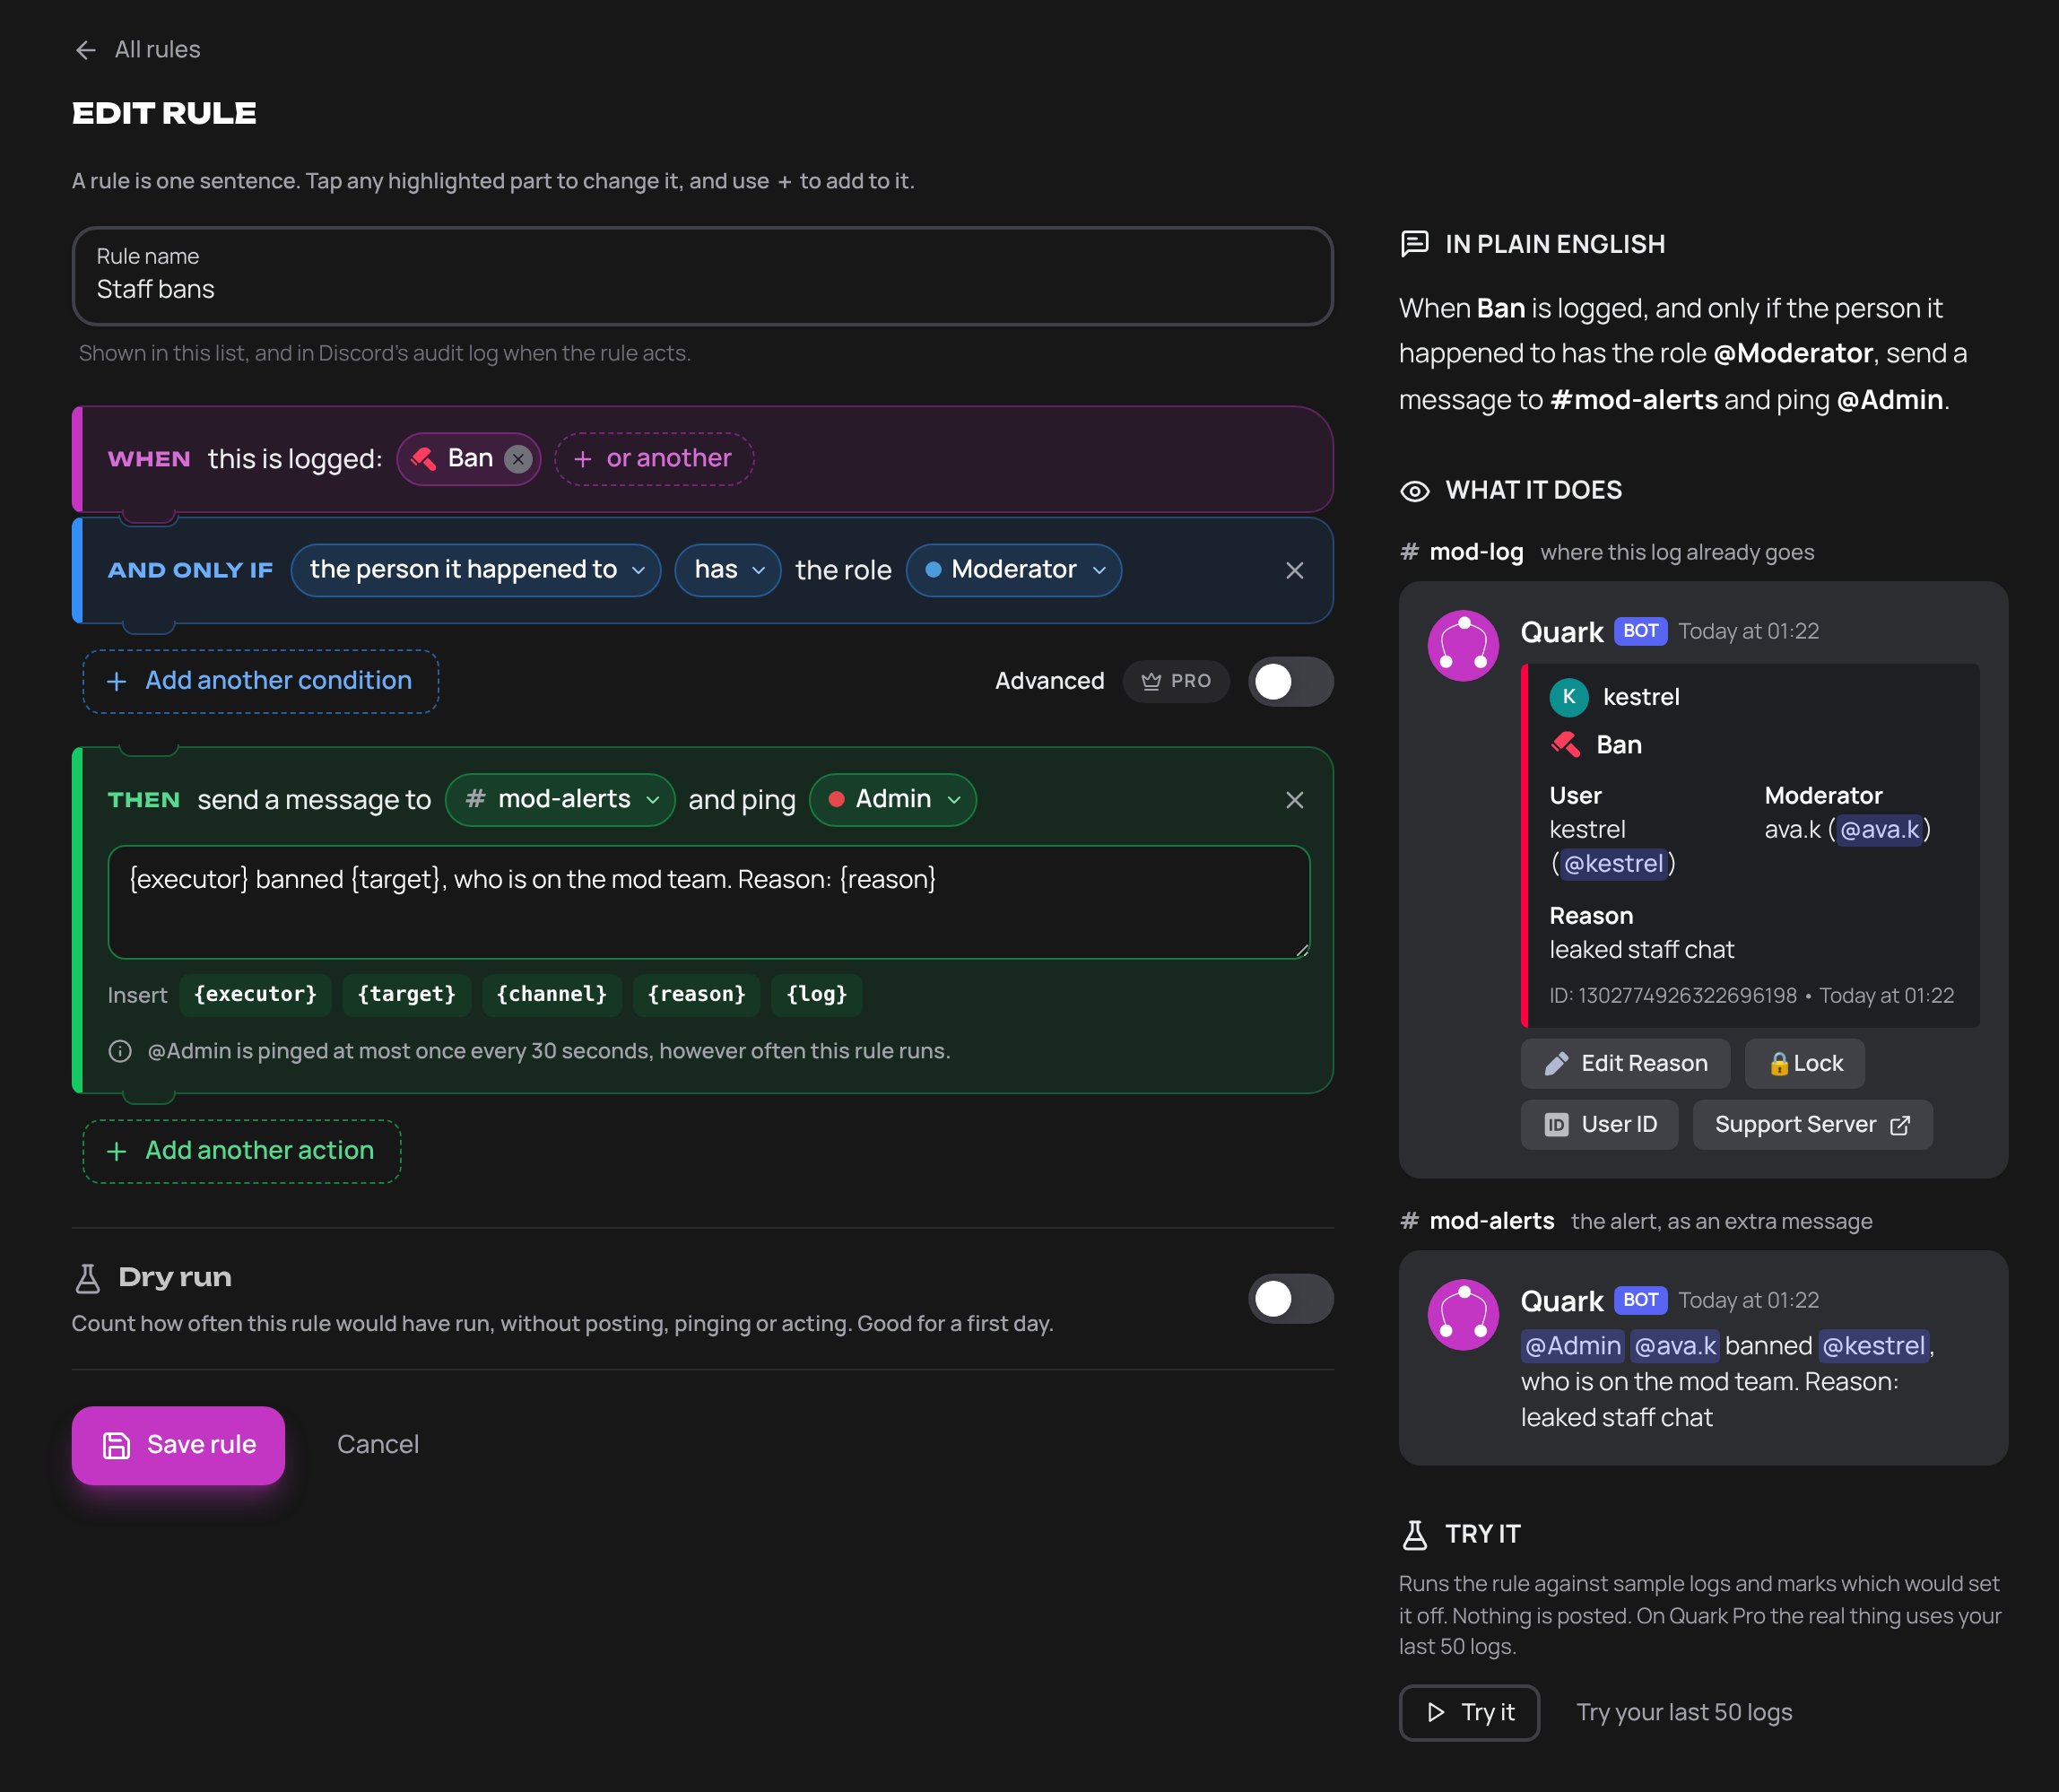2059x1792 pixels.
Task: Go back to All rules
Action: click(x=138, y=49)
